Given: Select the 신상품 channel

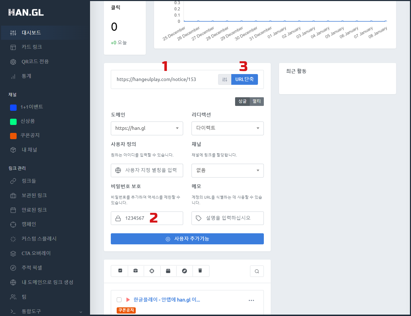Looking at the screenshot, I should pos(27,121).
